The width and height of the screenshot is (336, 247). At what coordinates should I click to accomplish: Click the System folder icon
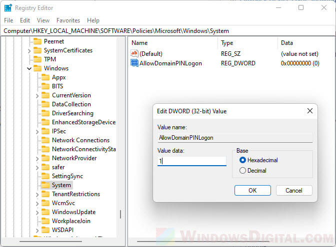point(45,185)
